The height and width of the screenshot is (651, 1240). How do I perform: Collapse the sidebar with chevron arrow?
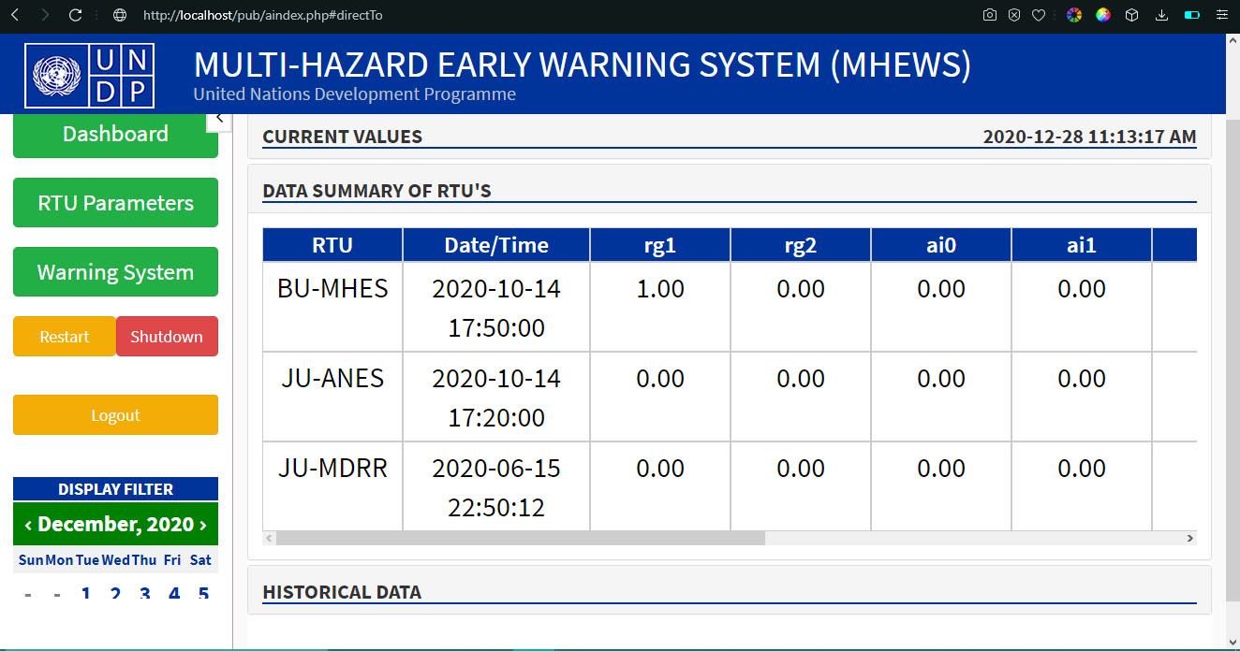coord(219,118)
